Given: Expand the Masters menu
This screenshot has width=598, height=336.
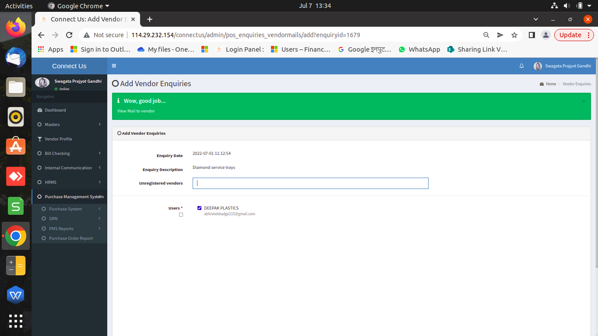Looking at the screenshot, I should (x=69, y=125).
